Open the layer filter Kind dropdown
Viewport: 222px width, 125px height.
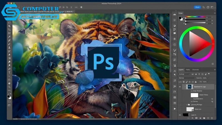coord(184,74)
